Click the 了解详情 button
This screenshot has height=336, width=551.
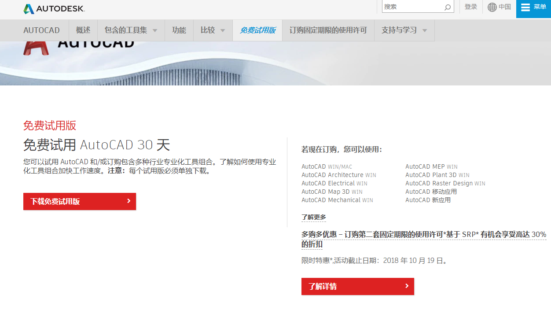point(358,286)
